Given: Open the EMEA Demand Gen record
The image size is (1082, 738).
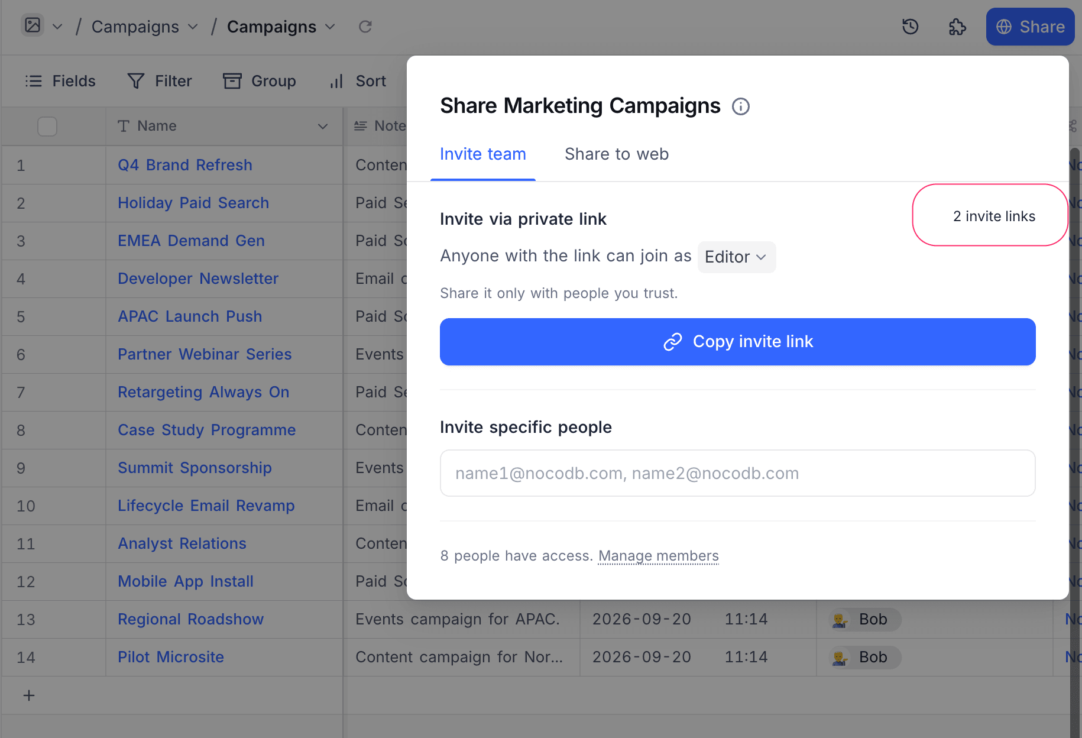Looking at the screenshot, I should [191, 241].
